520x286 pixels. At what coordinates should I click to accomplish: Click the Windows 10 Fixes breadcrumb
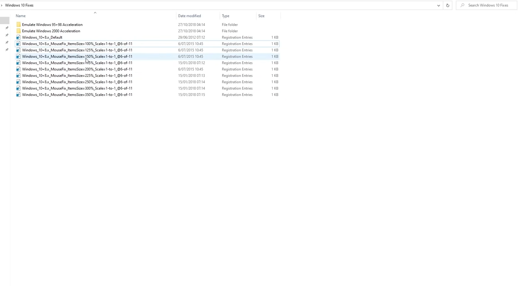pyautogui.click(x=19, y=5)
